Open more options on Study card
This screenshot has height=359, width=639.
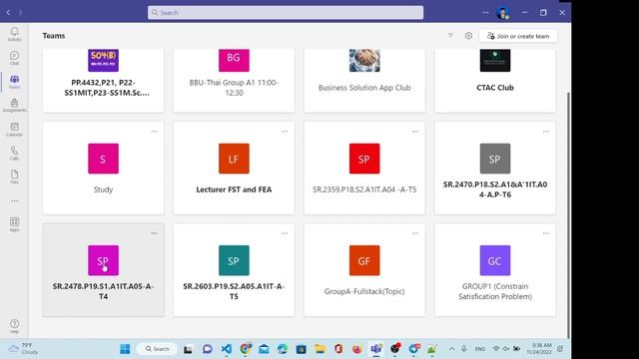tap(154, 132)
